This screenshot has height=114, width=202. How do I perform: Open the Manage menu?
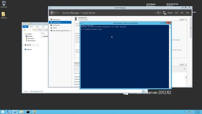170,13
